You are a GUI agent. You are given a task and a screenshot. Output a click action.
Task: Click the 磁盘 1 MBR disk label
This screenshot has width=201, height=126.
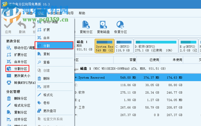84,46
